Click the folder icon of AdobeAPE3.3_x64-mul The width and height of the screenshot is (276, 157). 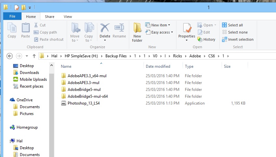click(x=63, y=76)
